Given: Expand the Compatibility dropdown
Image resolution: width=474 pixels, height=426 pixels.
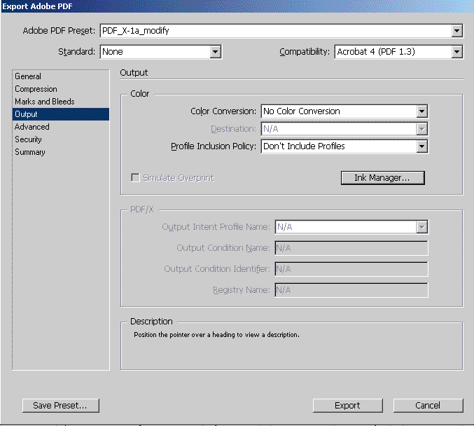Looking at the screenshot, I should point(398,52).
